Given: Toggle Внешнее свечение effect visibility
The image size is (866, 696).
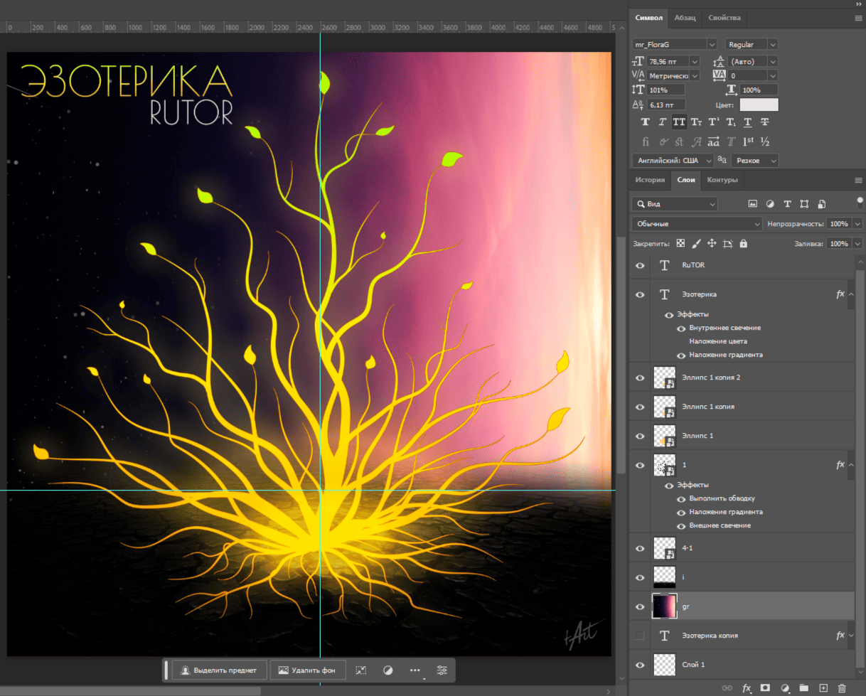Looking at the screenshot, I should pyautogui.click(x=681, y=526).
